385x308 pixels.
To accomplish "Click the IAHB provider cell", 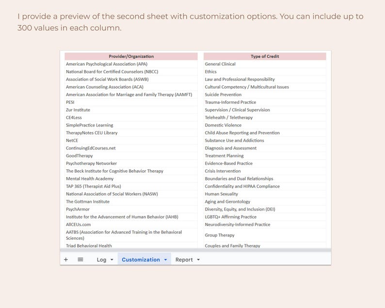I will 131,217.
